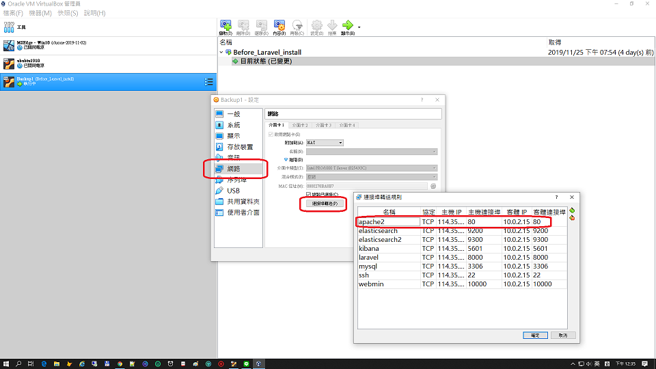This screenshot has width=656, height=369.
Task: Remove selected port forwarding rule icon
Action: click(x=572, y=218)
